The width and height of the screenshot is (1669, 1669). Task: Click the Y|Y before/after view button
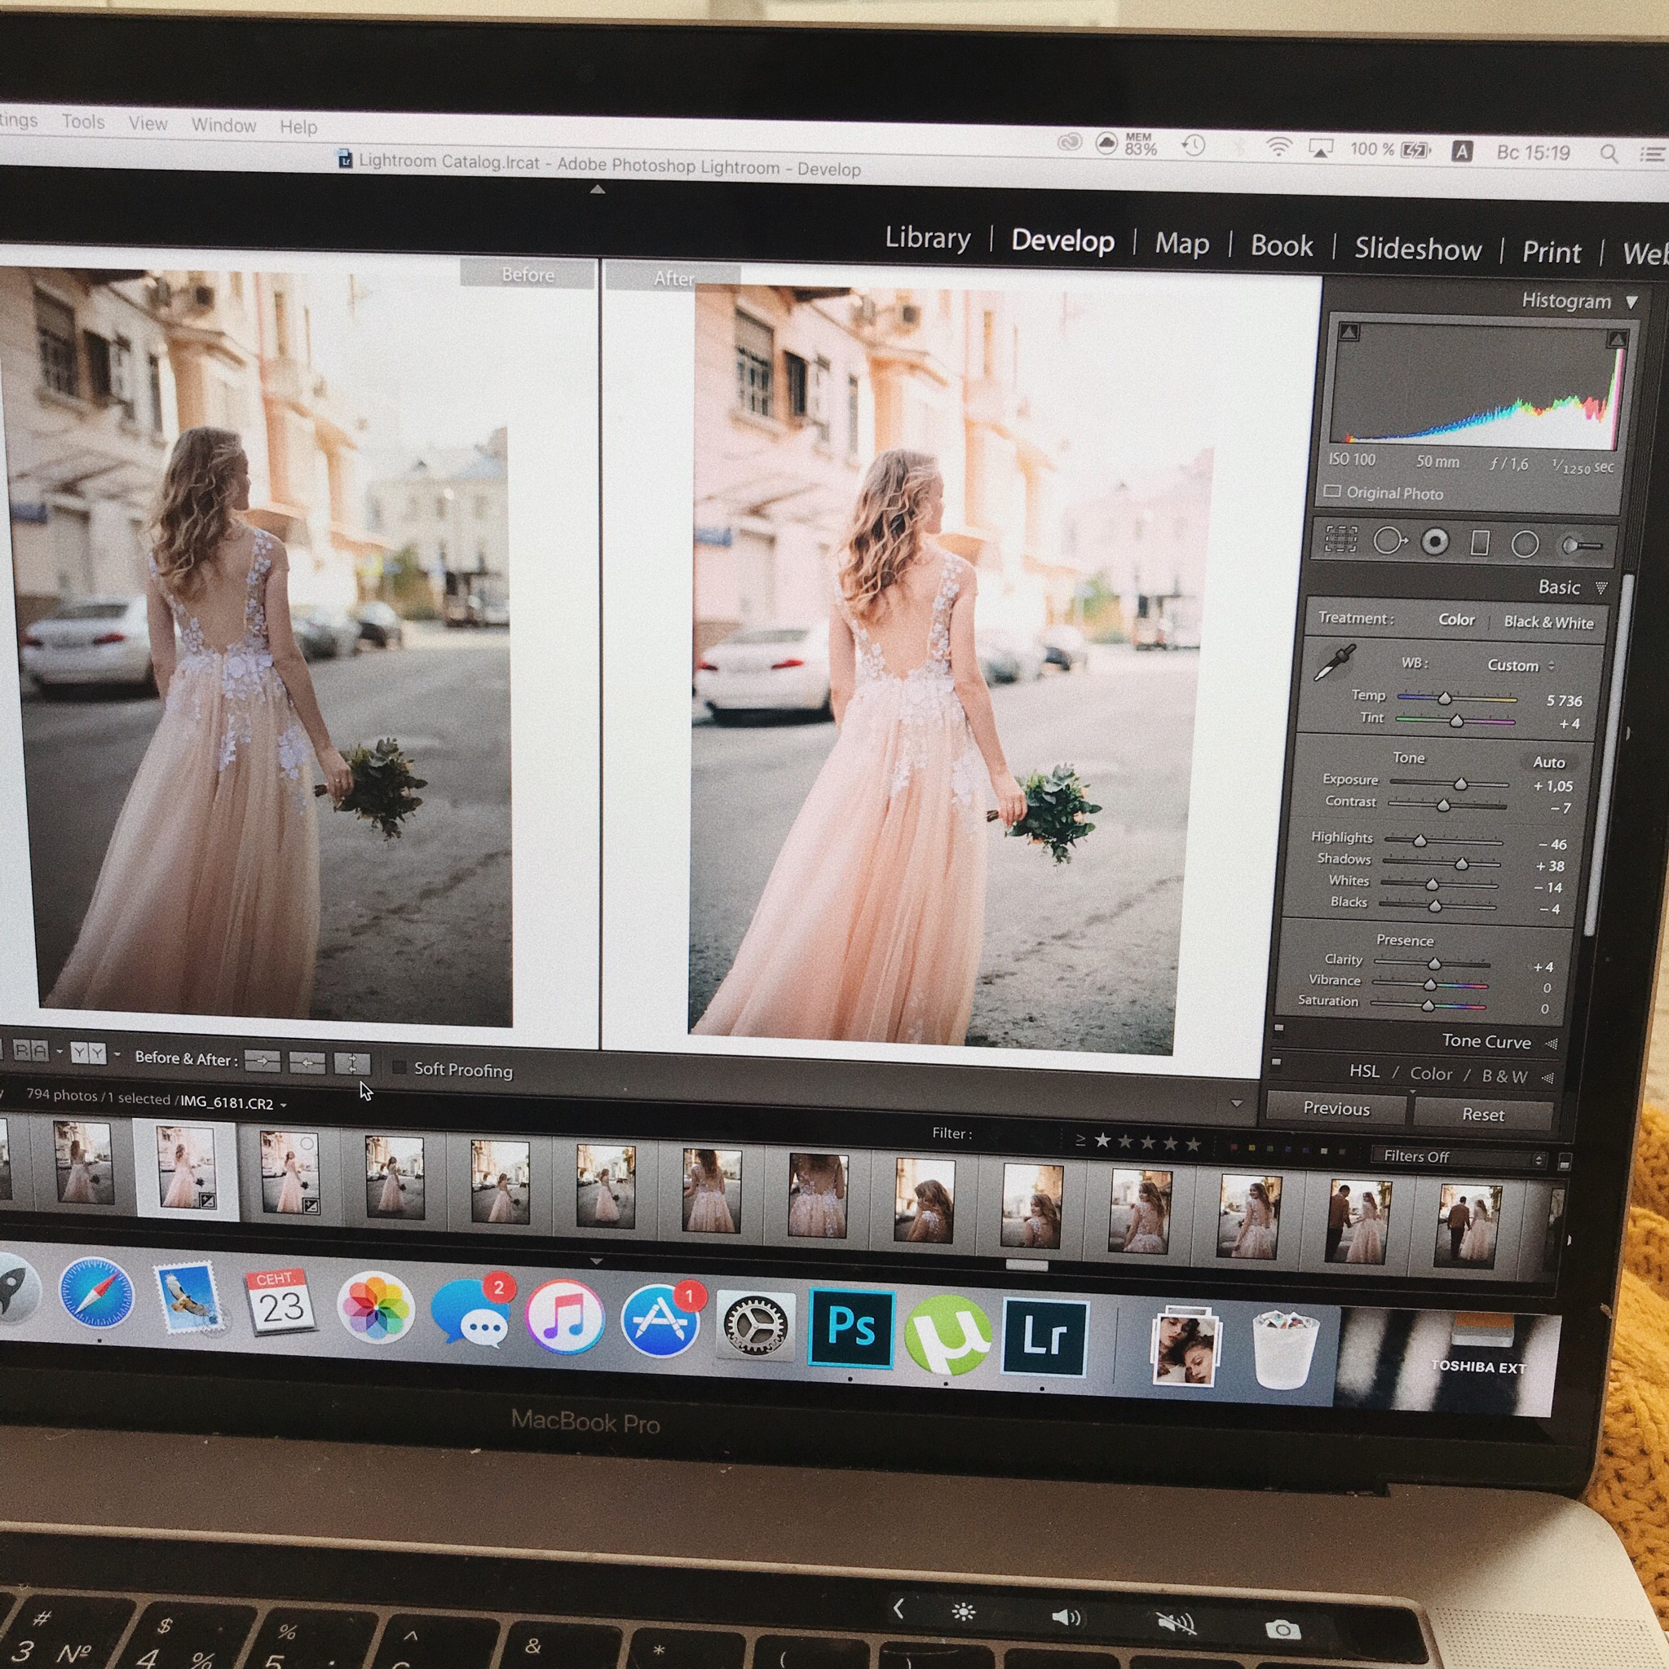(x=88, y=1053)
